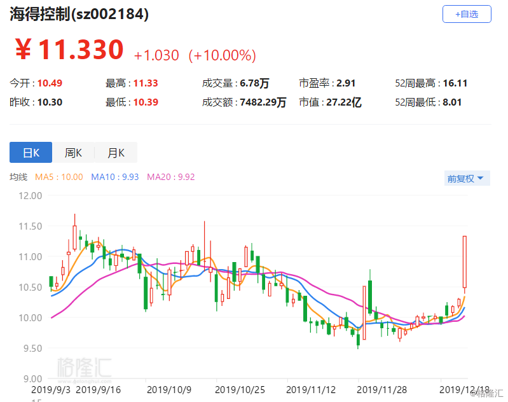
Task: Click the 今开 value 10.49
Action: tap(50, 83)
